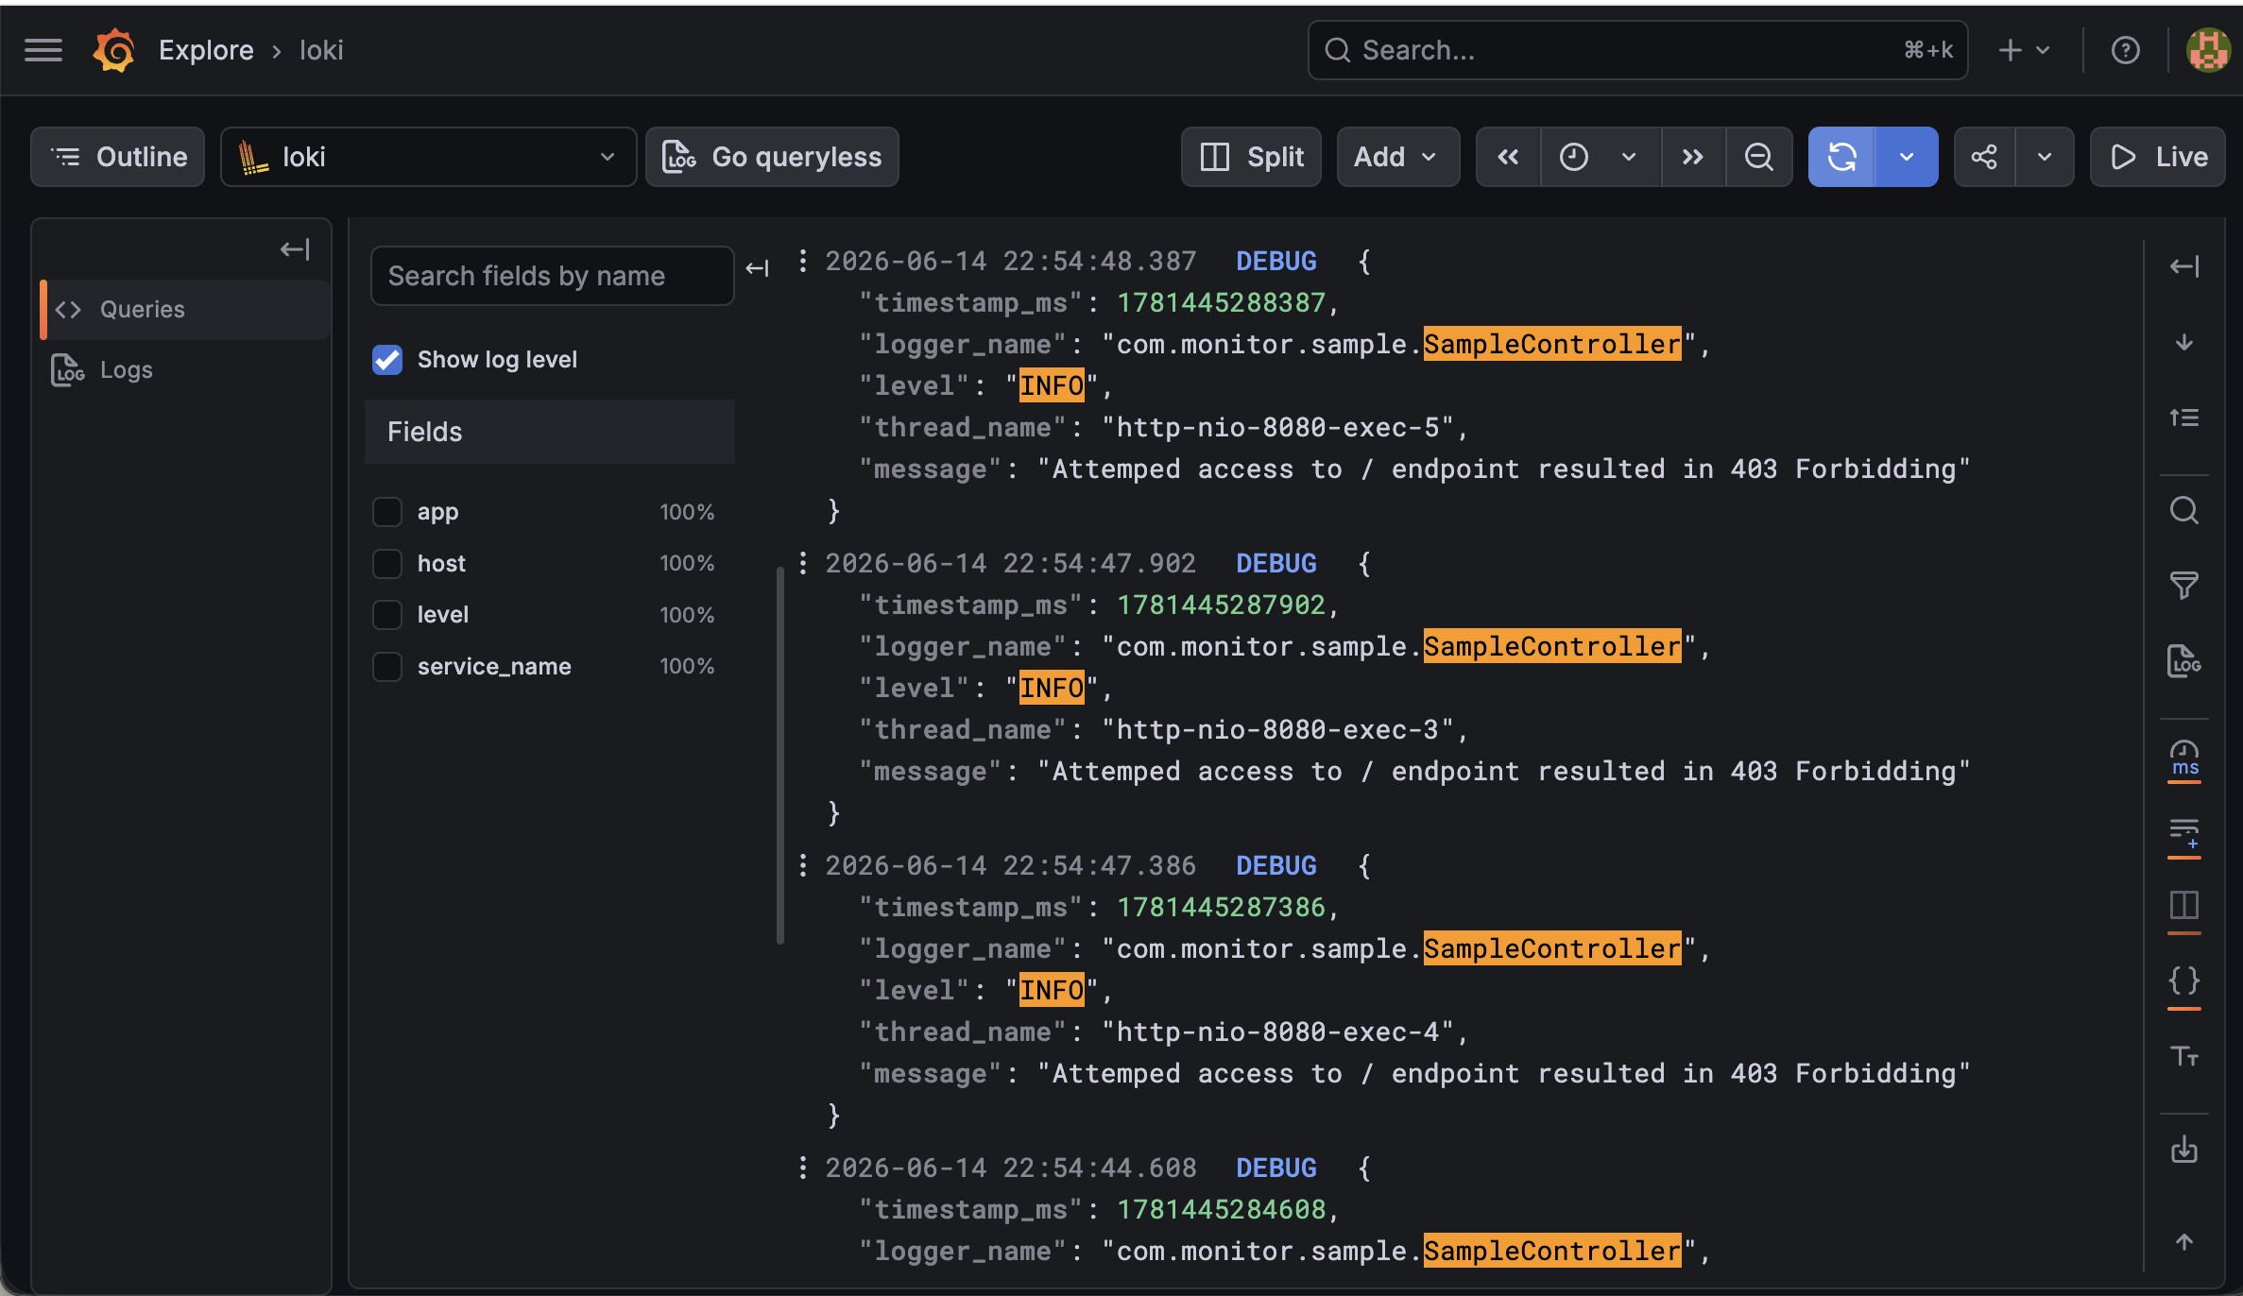Click the Grafana logo

click(x=113, y=50)
